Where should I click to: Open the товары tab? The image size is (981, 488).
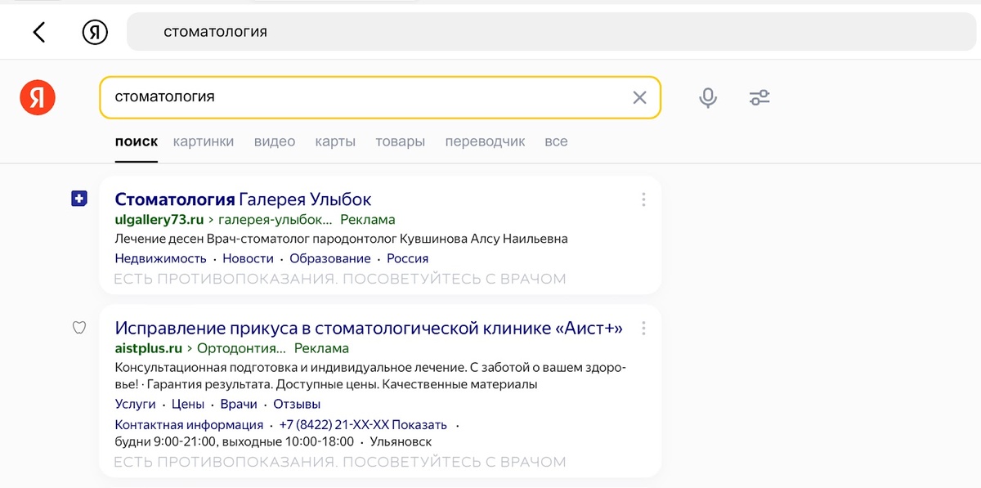click(401, 141)
